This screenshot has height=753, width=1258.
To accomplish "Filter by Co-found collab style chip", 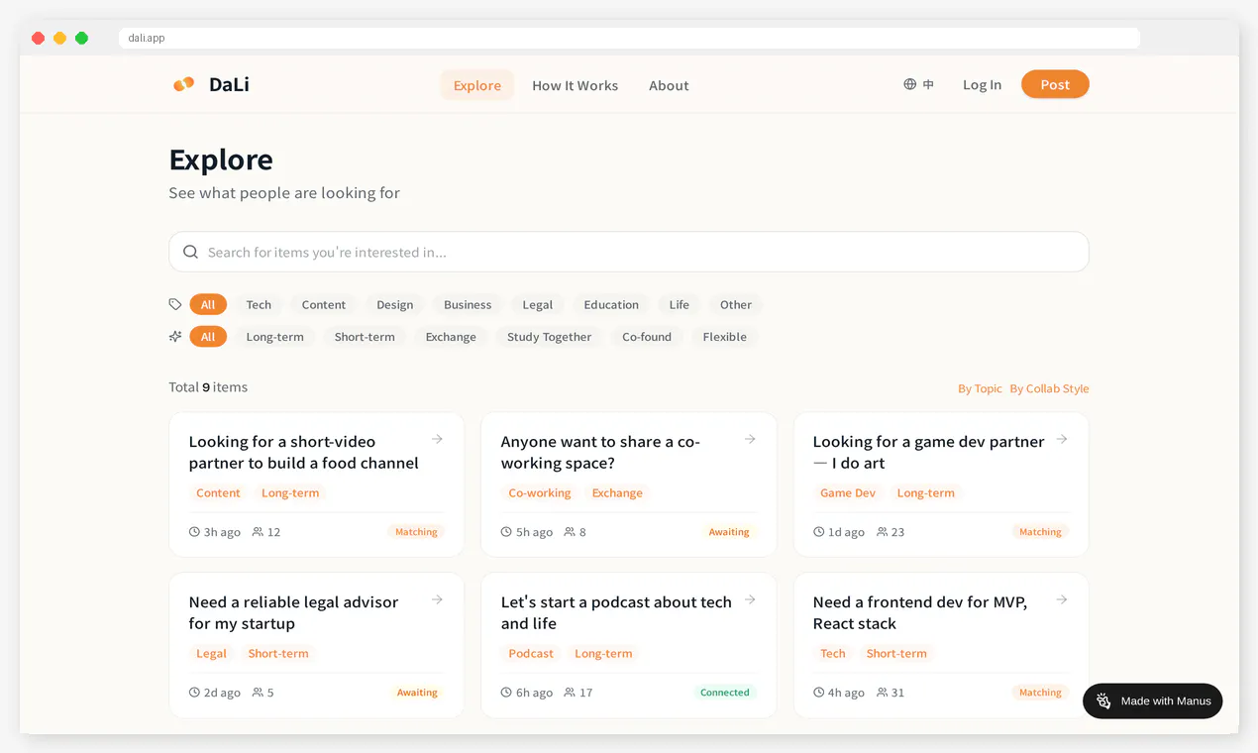I will click(x=647, y=336).
